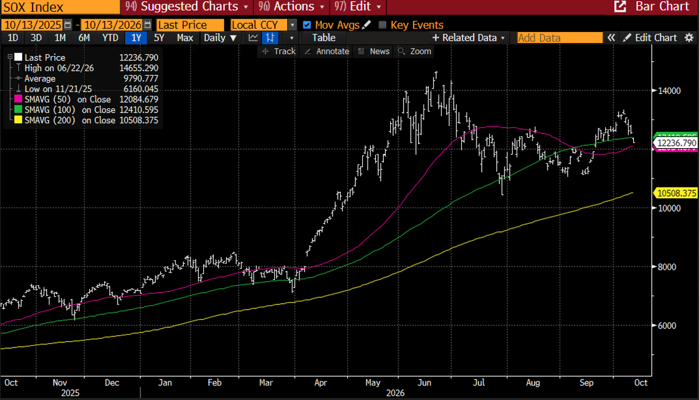
Task: Select the line chart type icon
Action: tap(253, 38)
